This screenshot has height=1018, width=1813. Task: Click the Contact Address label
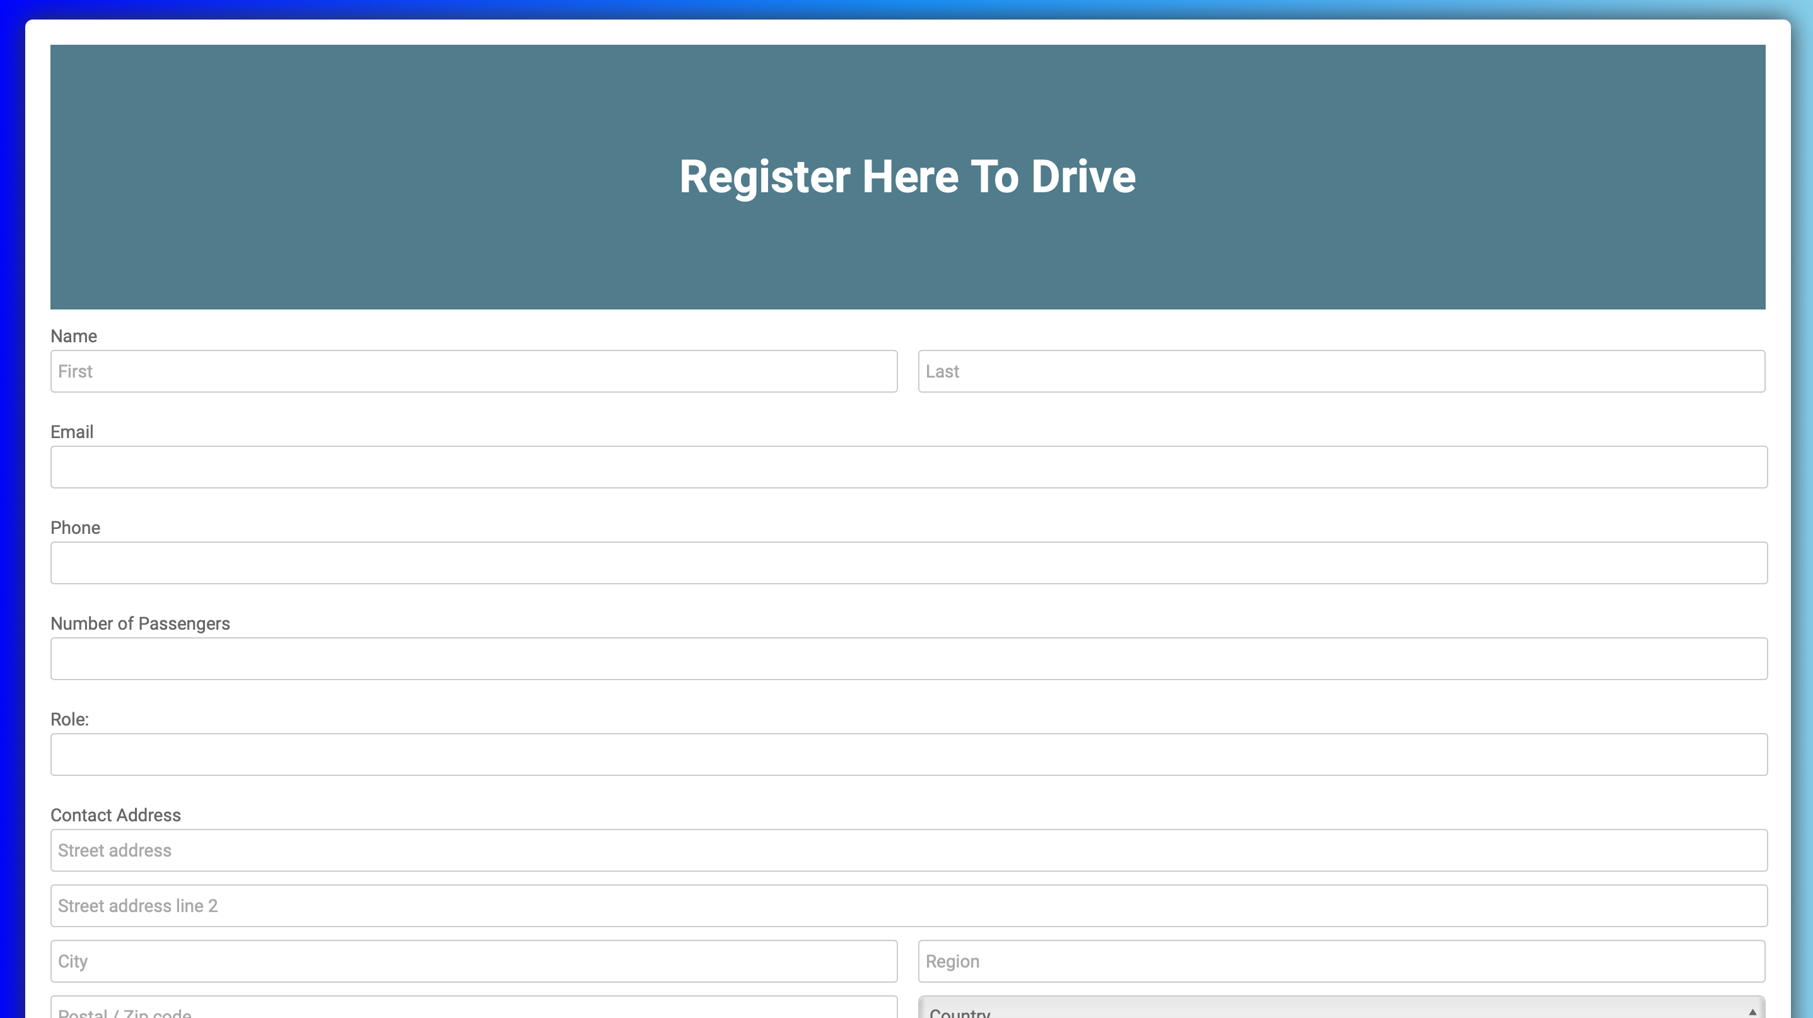coord(115,814)
